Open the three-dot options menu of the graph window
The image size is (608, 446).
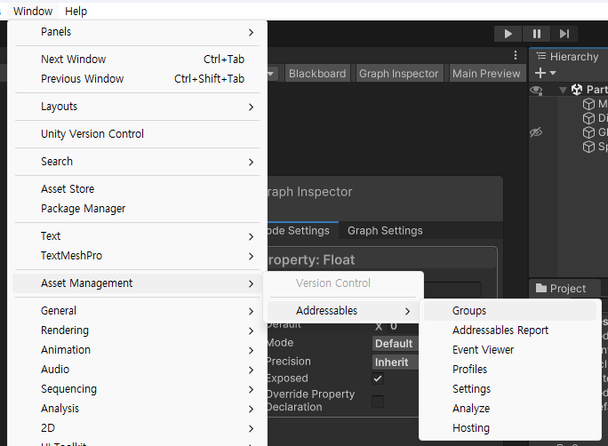tap(516, 55)
